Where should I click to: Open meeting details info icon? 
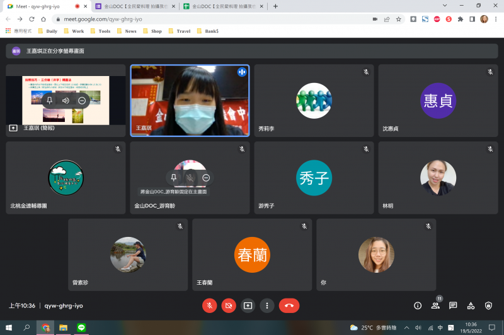point(418,305)
